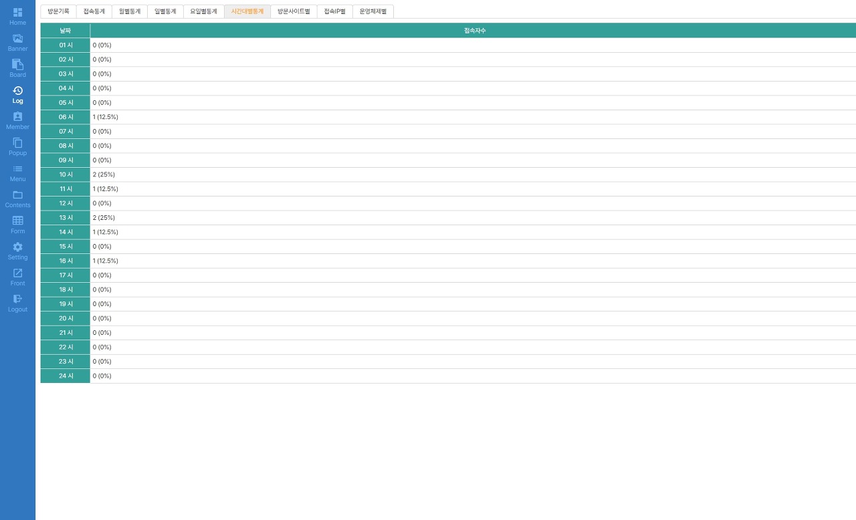Click the 20 시 row label
856x520 pixels.
point(65,318)
